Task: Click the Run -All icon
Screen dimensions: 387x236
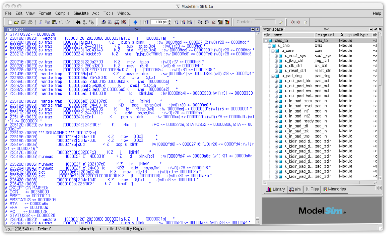Action: (x=190, y=22)
